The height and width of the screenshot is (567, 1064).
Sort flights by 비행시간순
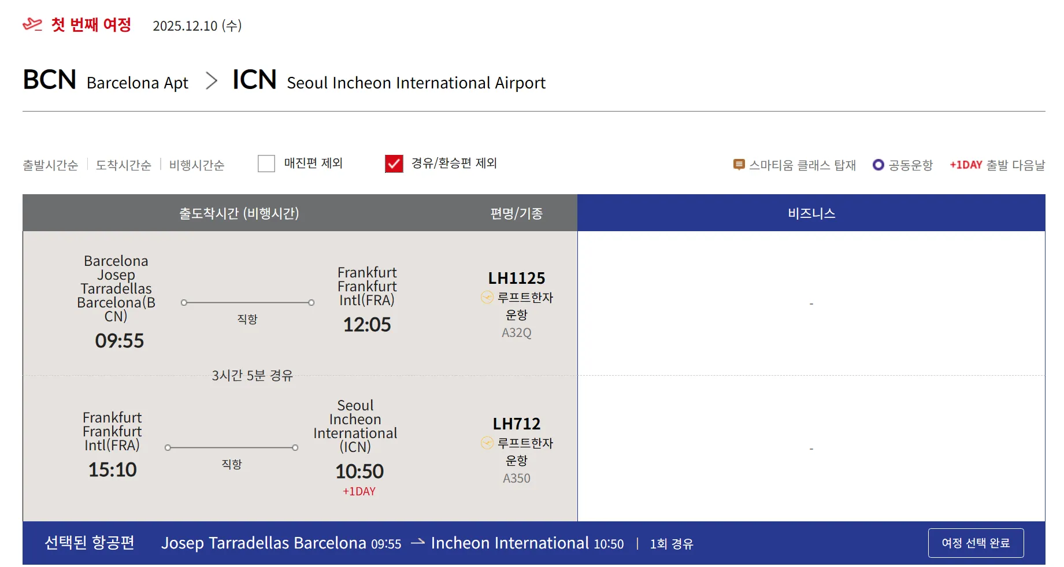coord(197,165)
